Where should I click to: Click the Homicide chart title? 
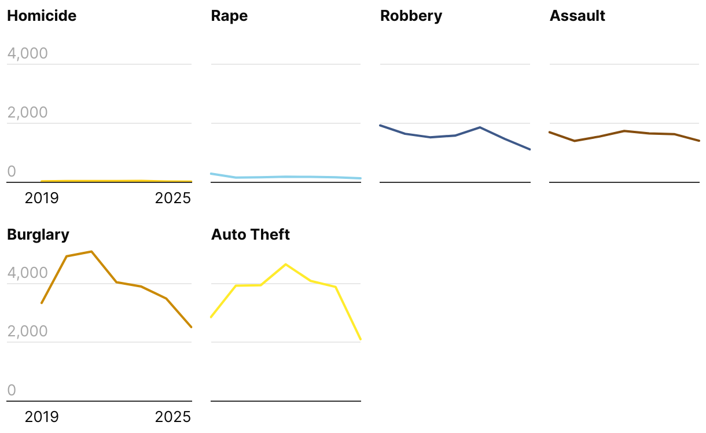point(42,16)
